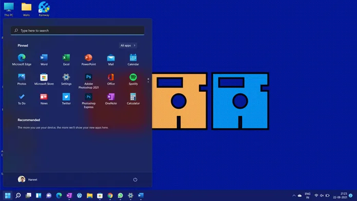Launch Adobe Photoshop 2021
This screenshot has height=201, width=357.
coord(89,81)
